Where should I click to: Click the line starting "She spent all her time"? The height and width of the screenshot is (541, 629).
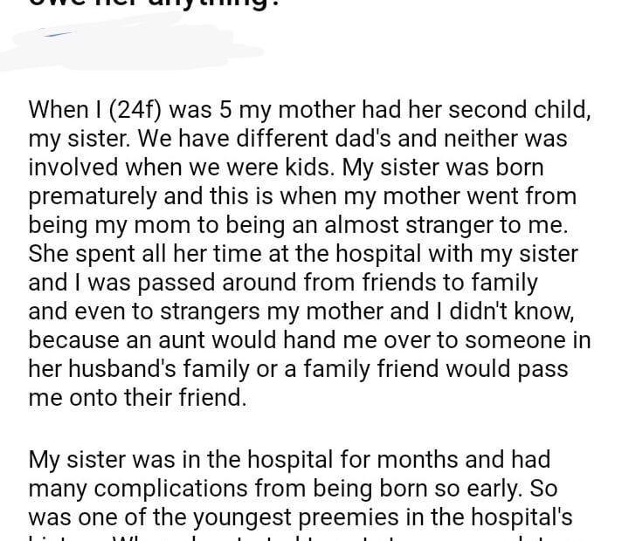point(303,253)
